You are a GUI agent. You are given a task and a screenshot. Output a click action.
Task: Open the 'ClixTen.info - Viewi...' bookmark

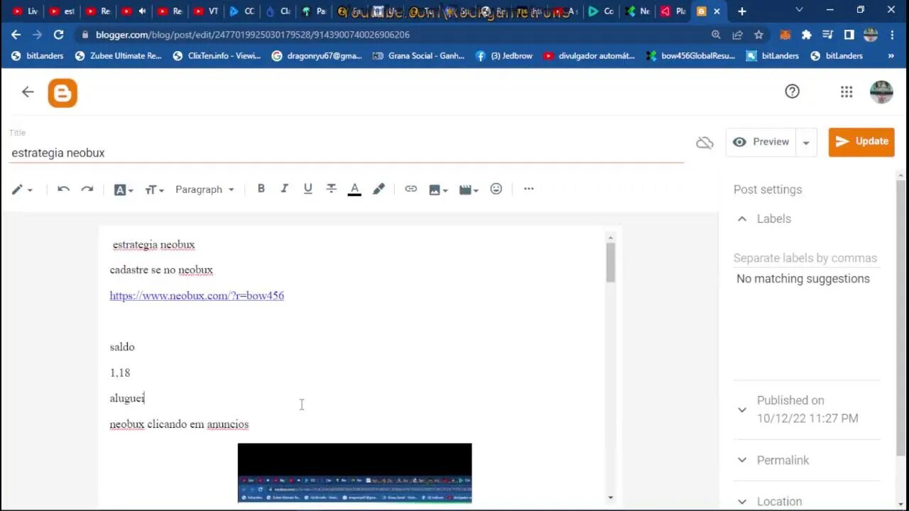[x=217, y=56]
